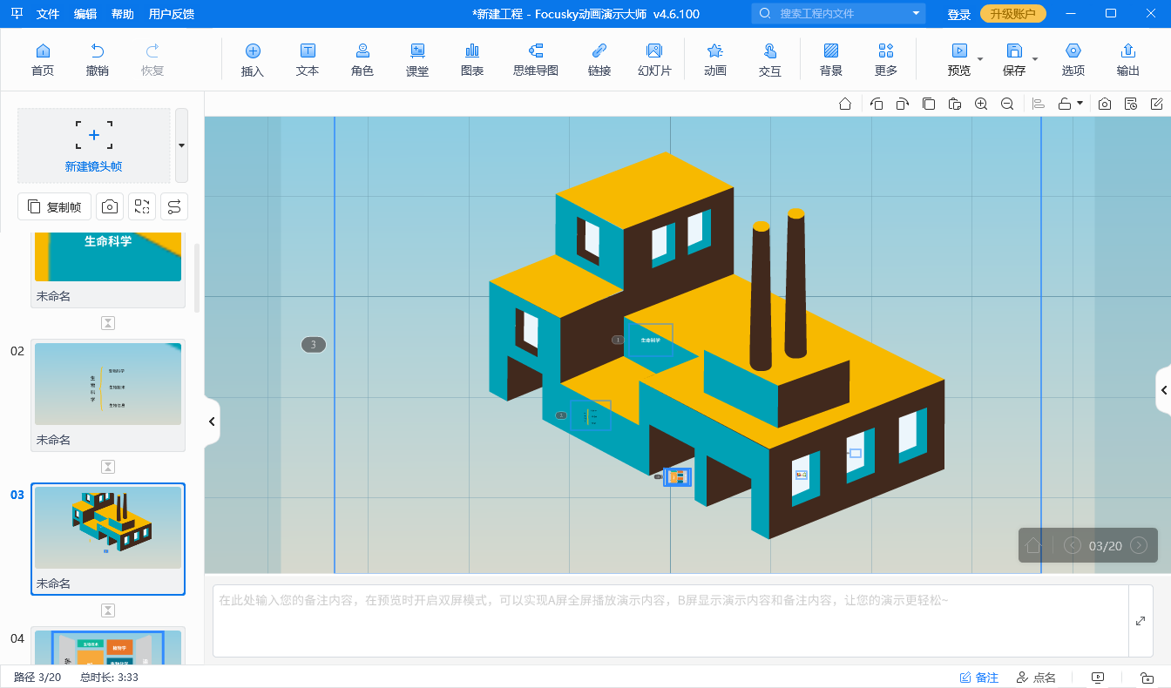1171x688 pixels.
Task: Click the canvas home view icon
Action: pos(845,104)
